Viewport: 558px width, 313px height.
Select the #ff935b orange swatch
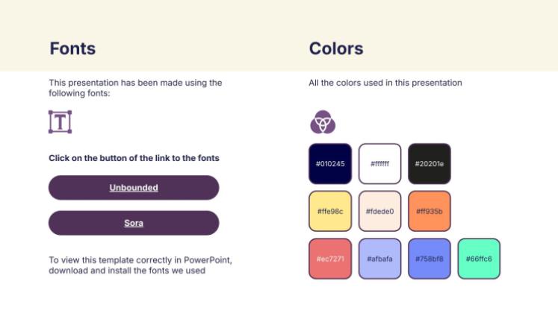tap(430, 211)
